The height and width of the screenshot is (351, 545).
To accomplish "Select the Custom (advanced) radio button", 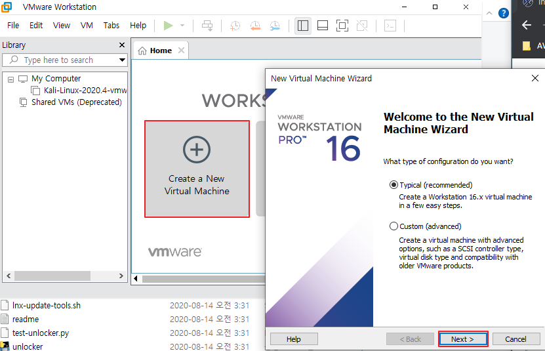I will pyautogui.click(x=394, y=226).
